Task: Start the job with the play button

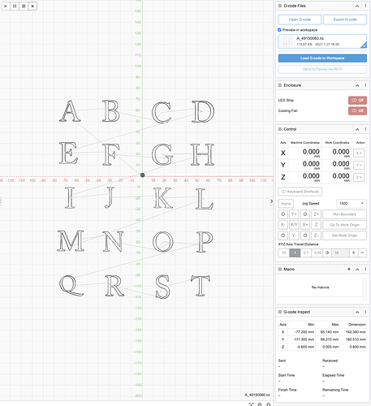Action: pyautogui.click(x=6, y=6)
